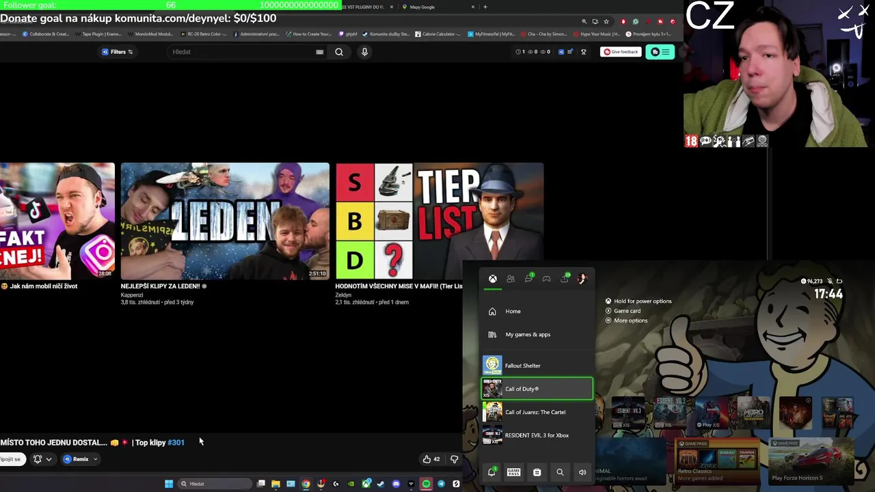Open My games & apps in Xbox guide
Image resolution: width=875 pixels, height=492 pixels.
pyautogui.click(x=537, y=335)
